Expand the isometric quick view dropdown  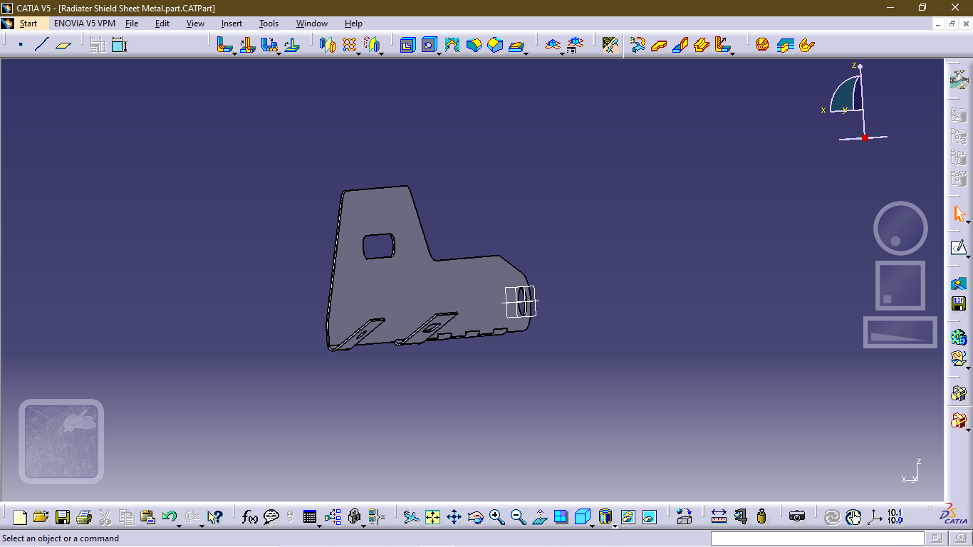click(x=593, y=526)
